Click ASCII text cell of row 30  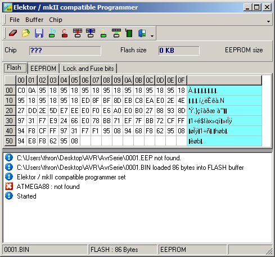(224, 121)
